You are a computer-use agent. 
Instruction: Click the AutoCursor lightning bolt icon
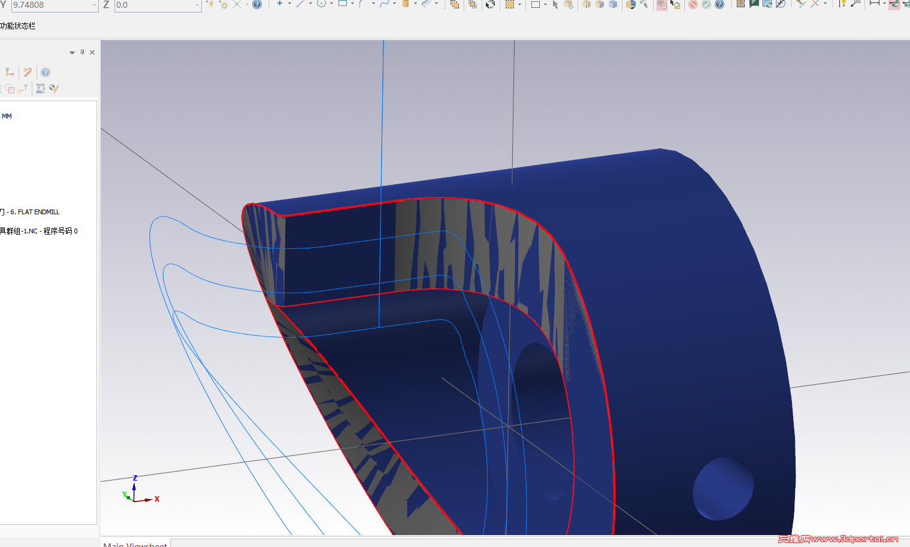[x=210, y=4]
